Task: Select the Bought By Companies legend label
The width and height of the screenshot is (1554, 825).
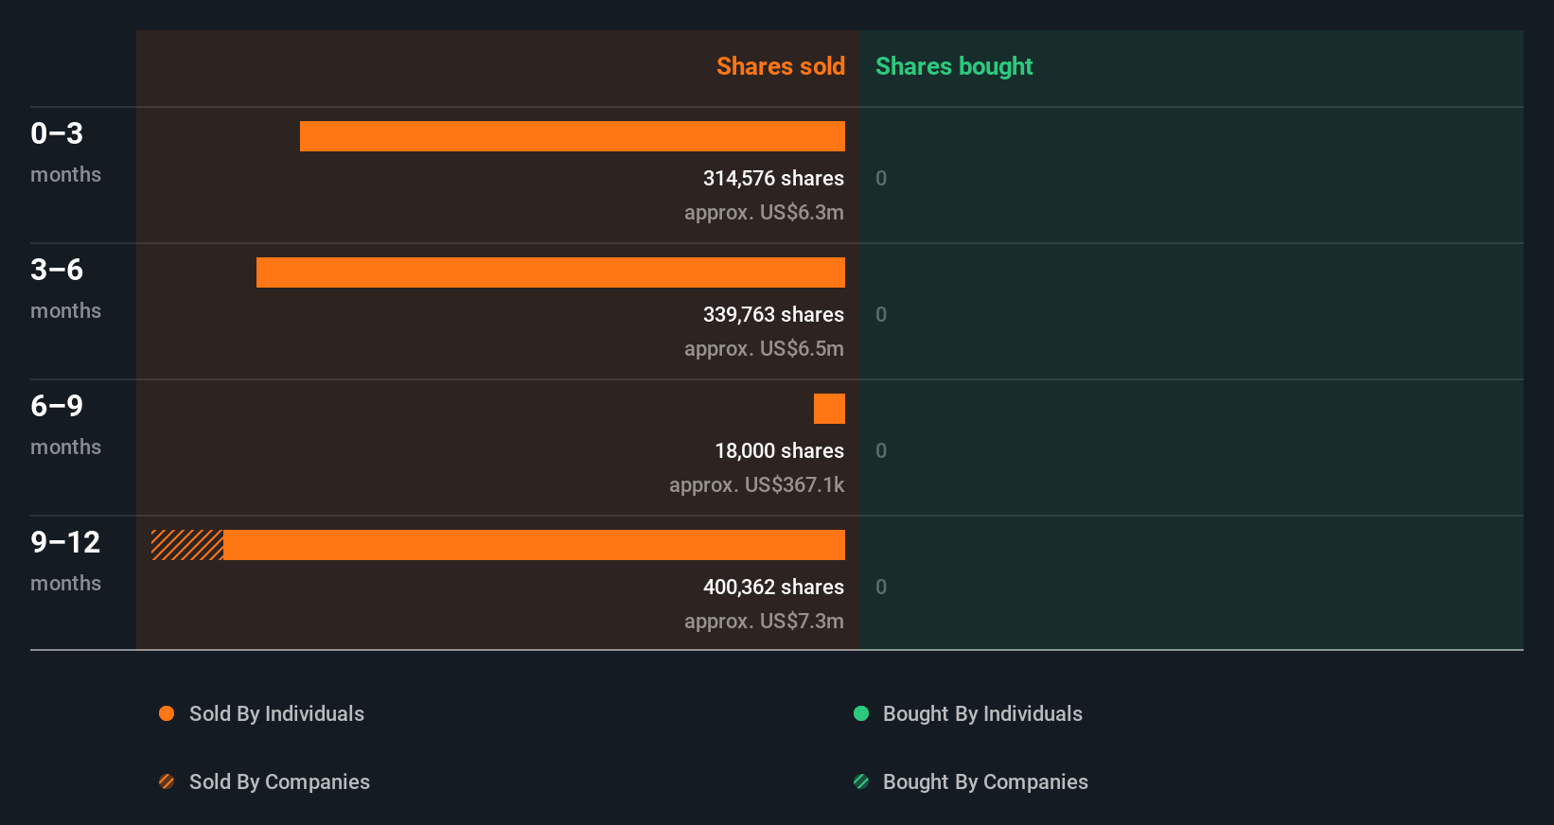Action: click(x=985, y=781)
